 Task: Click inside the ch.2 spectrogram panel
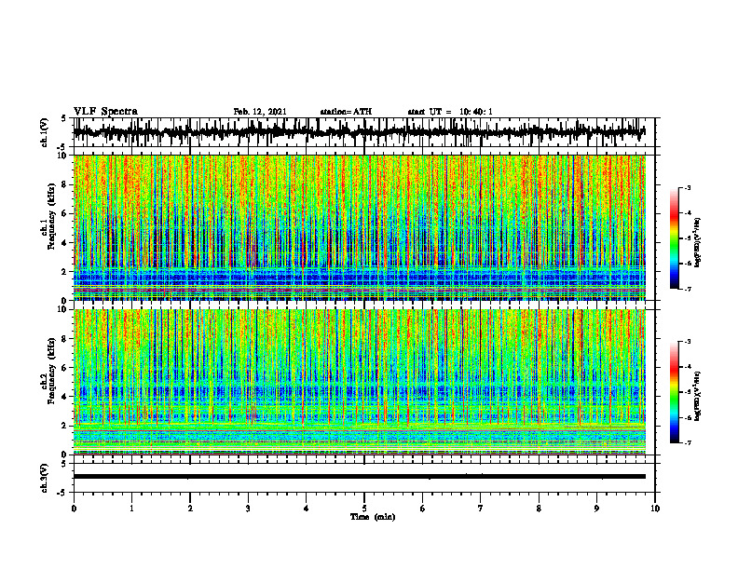pos(359,382)
